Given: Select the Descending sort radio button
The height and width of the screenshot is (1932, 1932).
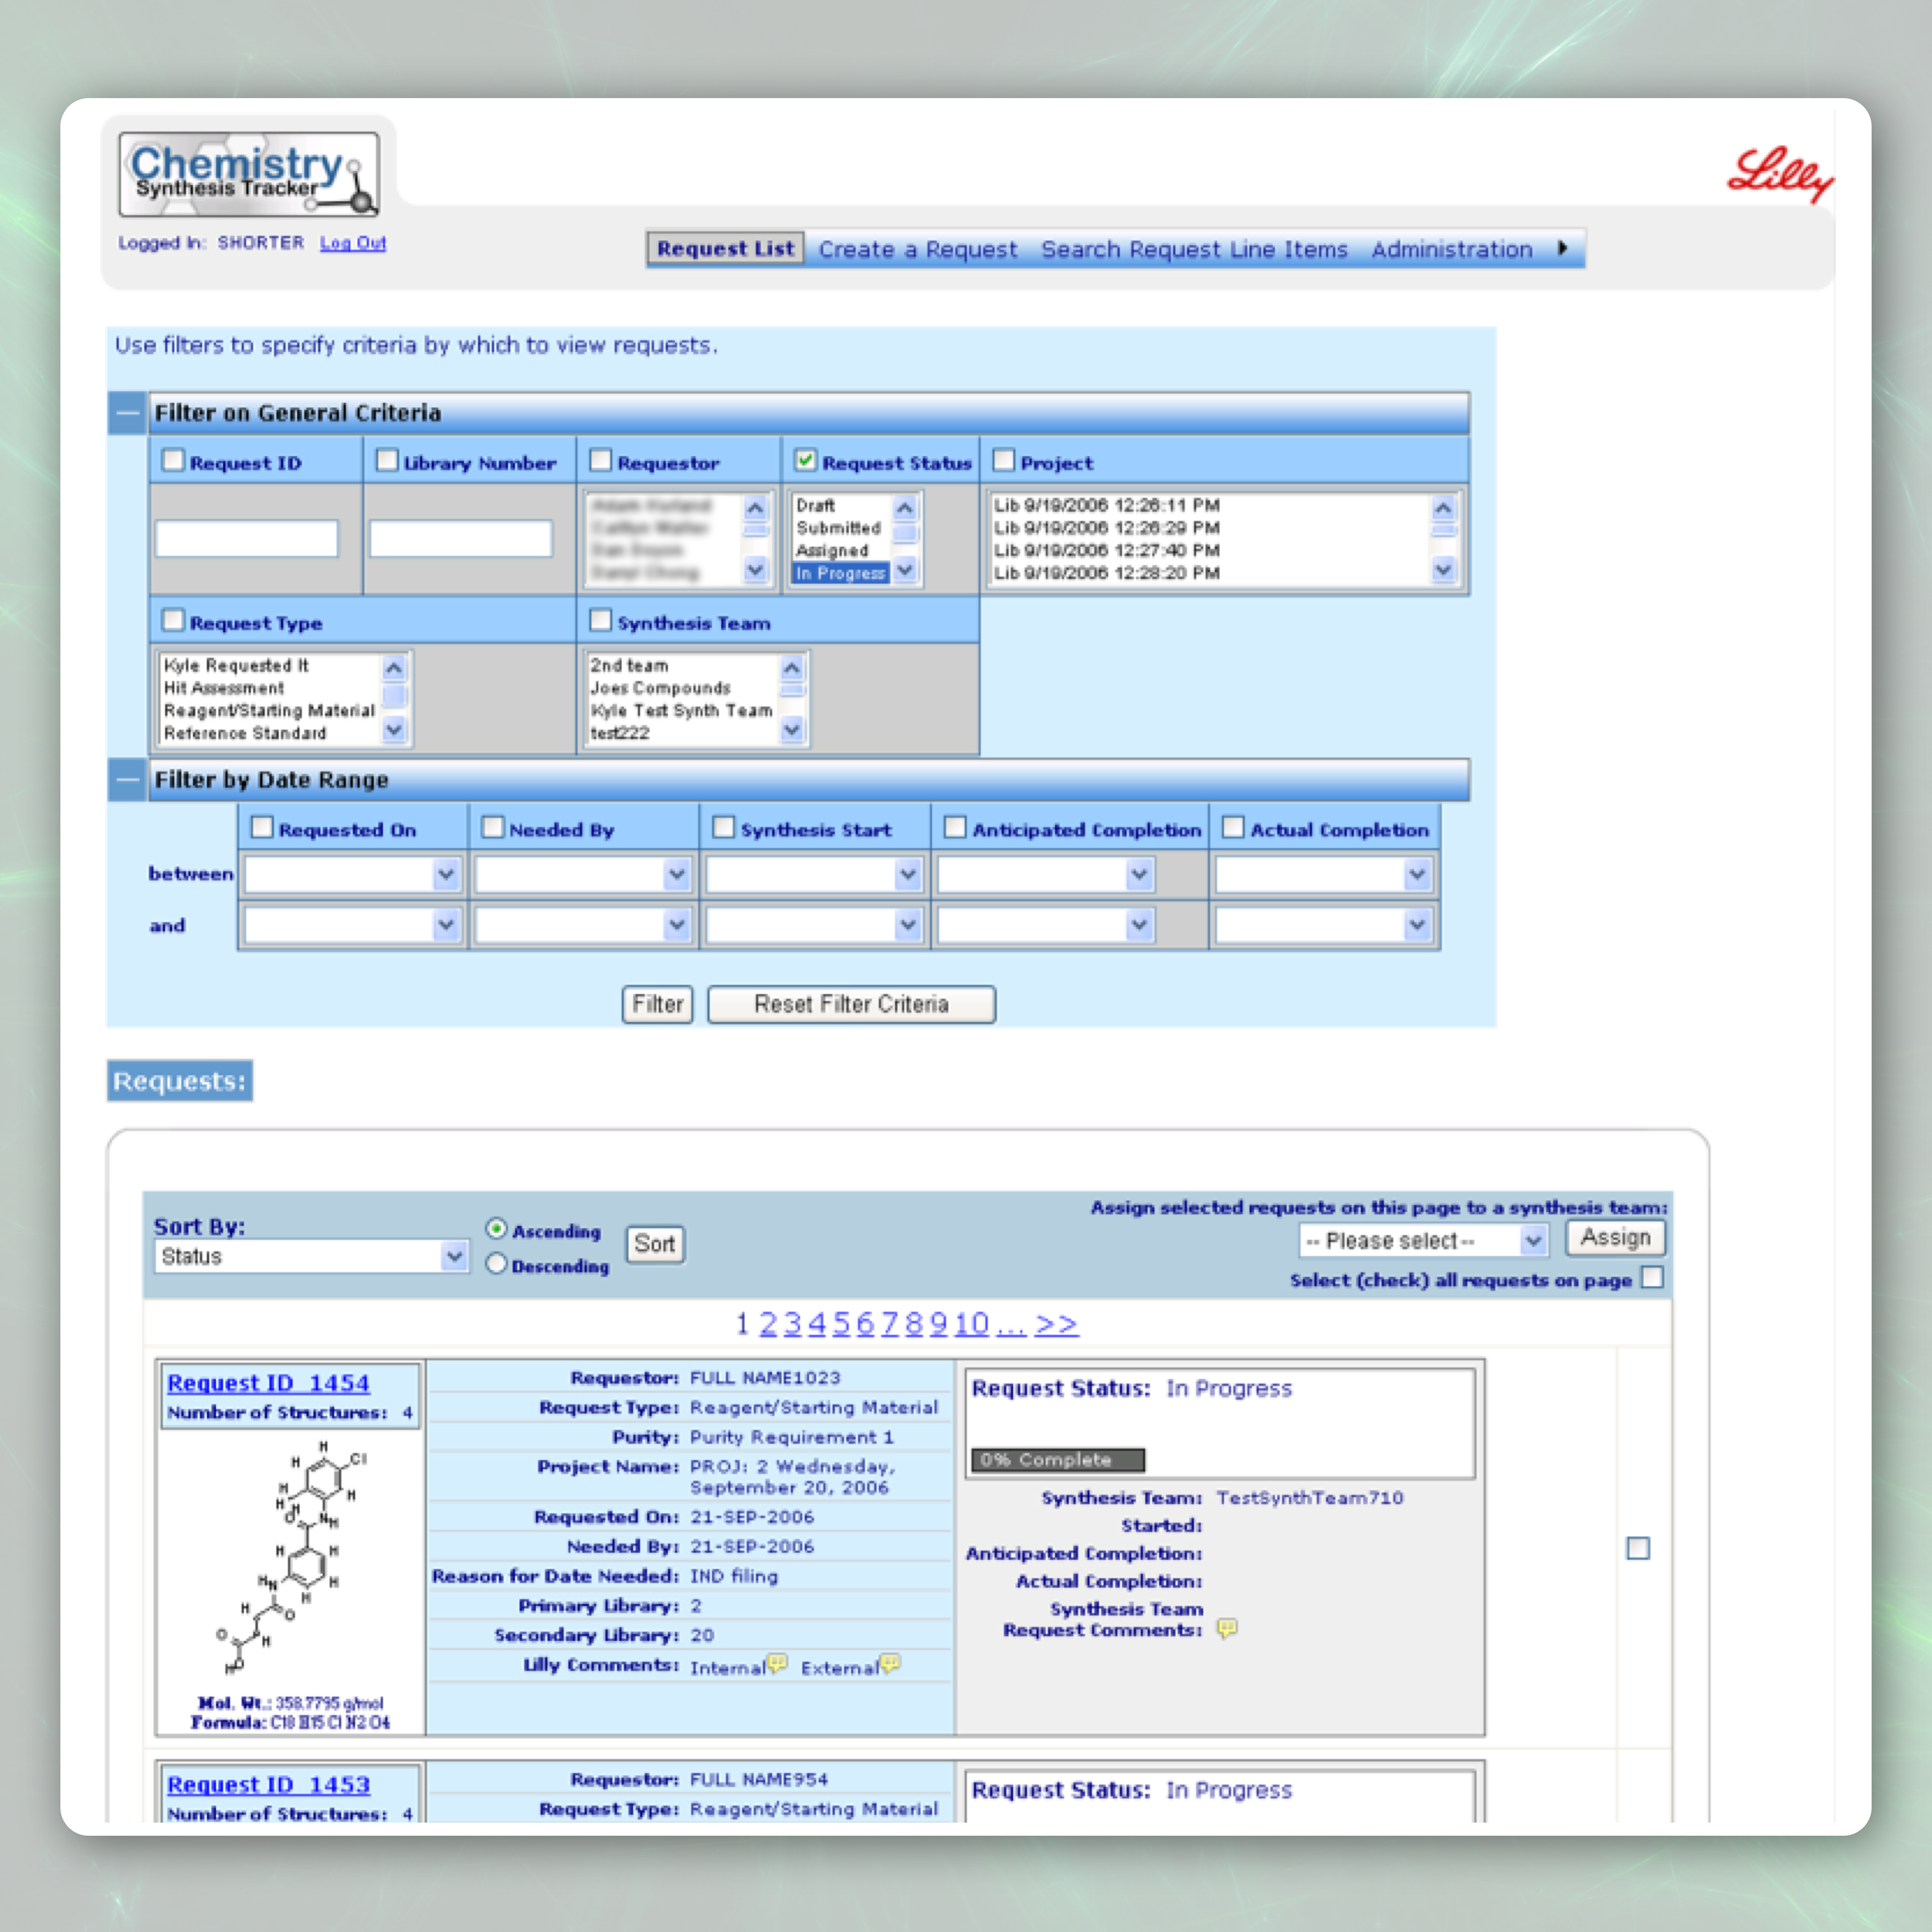Looking at the screenshot, I should pos(496,1264).
